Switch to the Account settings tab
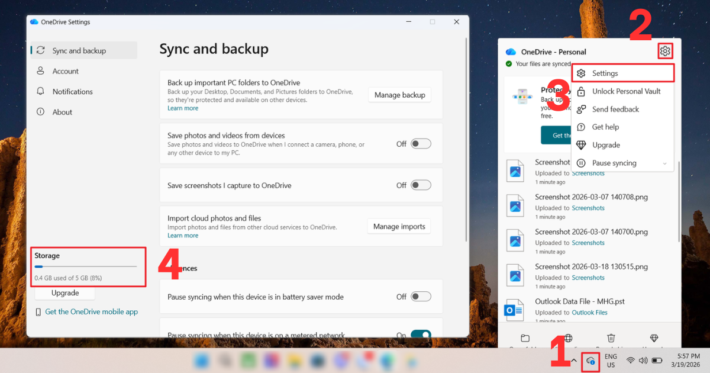The image size is (710, 373). pyautogui.click(x=84, y=71)
